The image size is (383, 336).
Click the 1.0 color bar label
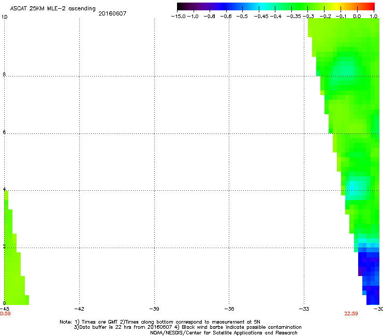(x=374, y=17)
